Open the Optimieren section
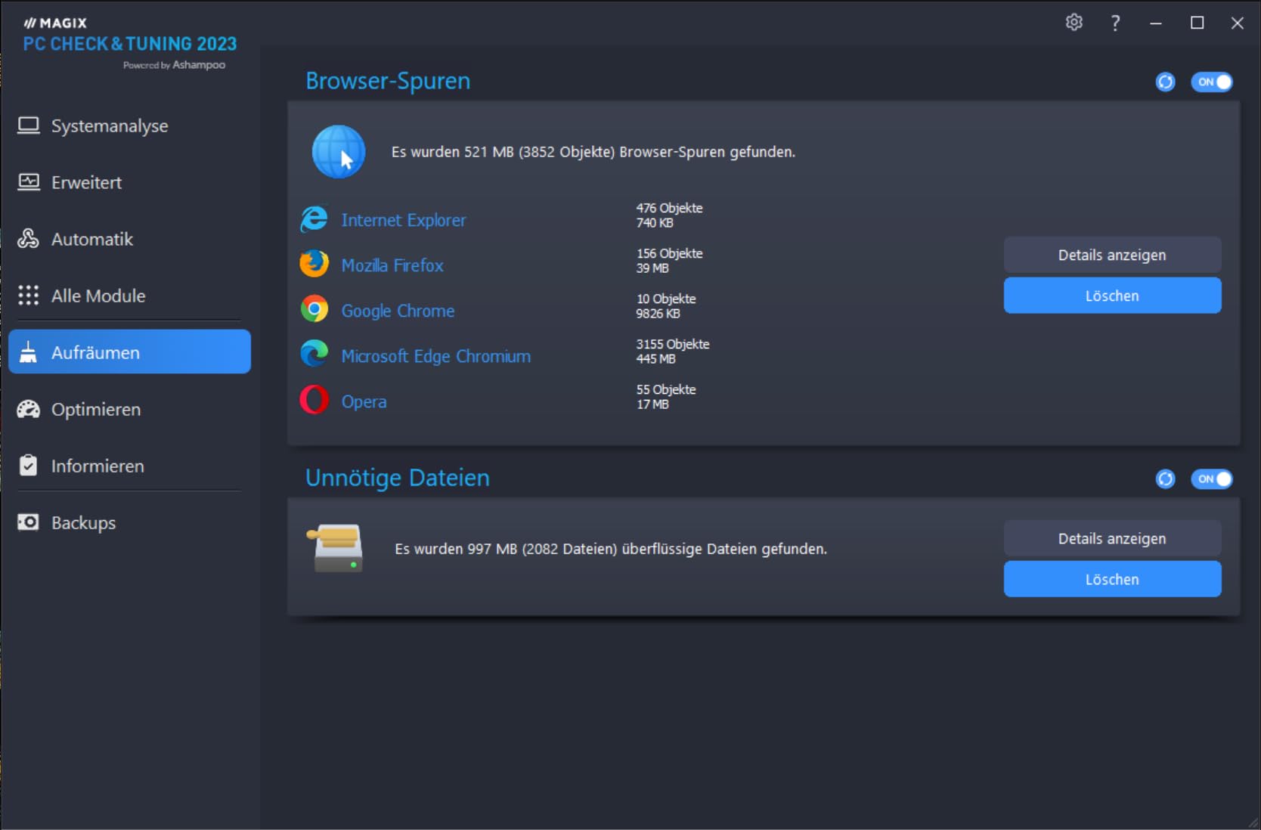The height and width of the screenshot is (830, 1261). click(x=129, y=409)
